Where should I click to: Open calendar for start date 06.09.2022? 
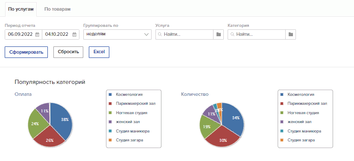pos(38,34)
